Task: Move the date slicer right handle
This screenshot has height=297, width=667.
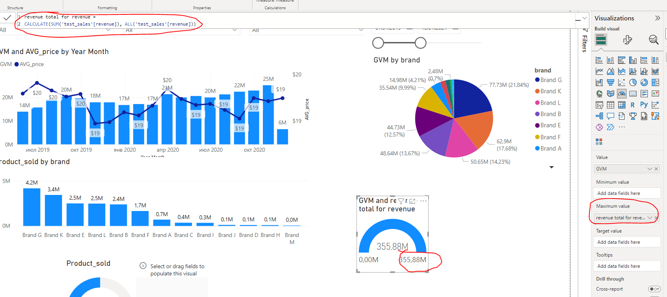Action: (421, 43)
